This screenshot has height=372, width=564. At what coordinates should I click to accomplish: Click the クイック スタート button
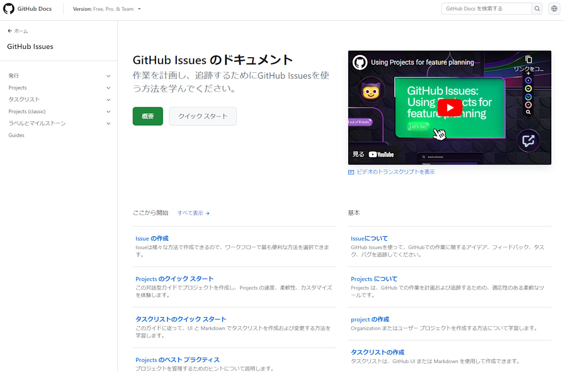click(x=203, y=116)
